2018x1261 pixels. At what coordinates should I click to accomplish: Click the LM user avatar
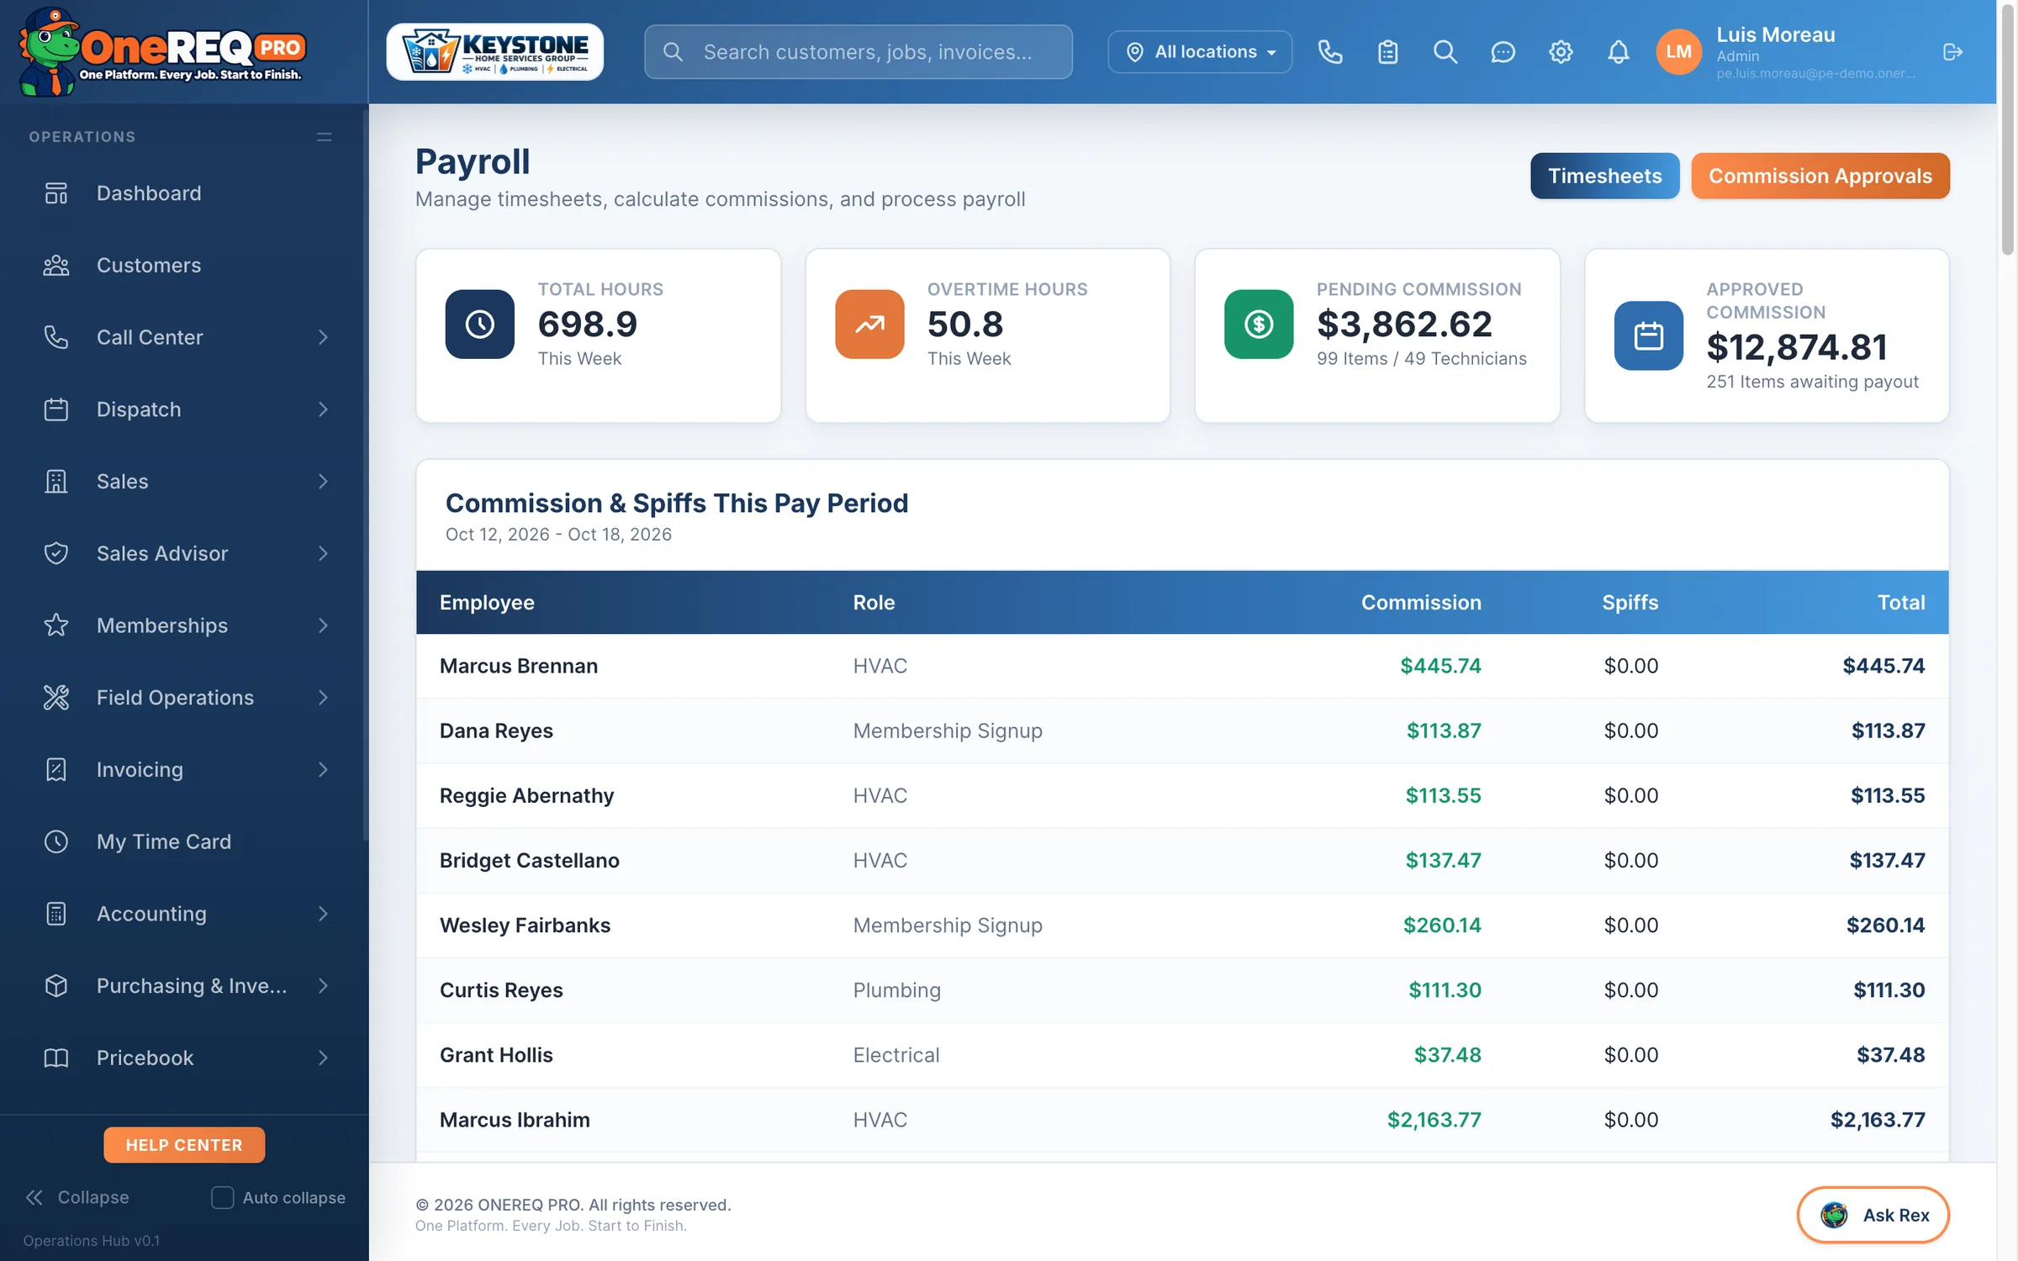coord(1678,52)
